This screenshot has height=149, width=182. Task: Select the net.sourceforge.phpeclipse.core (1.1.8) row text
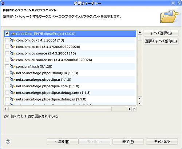click(47, 86)
